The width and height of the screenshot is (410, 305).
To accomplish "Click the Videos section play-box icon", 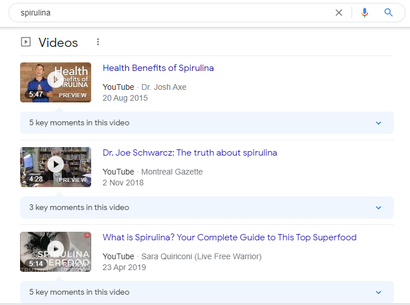I will 26,42.
